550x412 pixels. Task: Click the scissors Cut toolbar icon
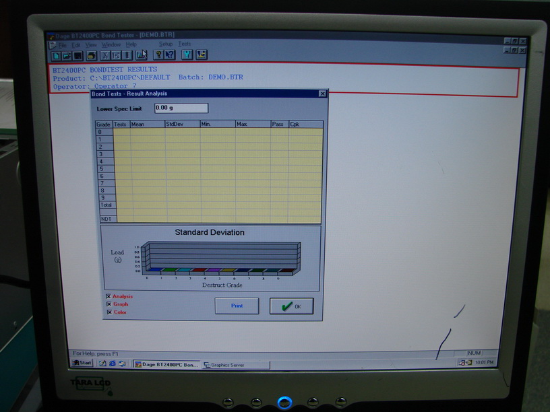pos(106,55)
